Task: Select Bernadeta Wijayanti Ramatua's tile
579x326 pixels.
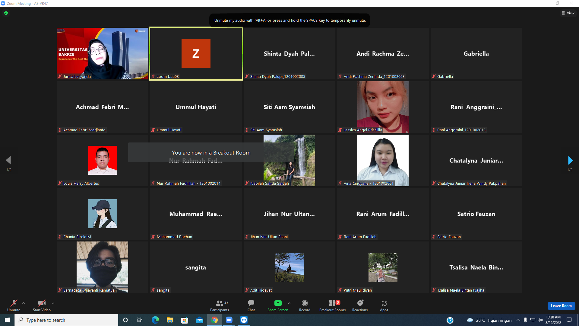Action: 103,267
